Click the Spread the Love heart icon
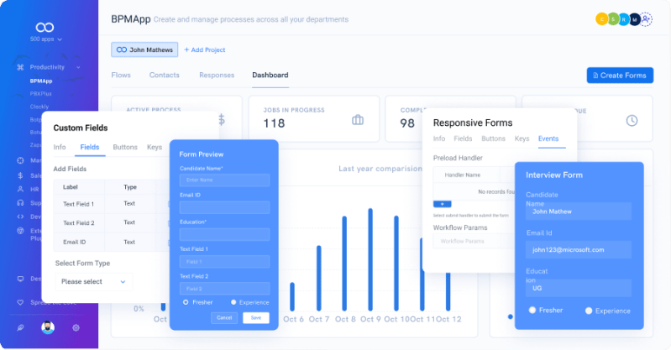 [x=20, y=302]
